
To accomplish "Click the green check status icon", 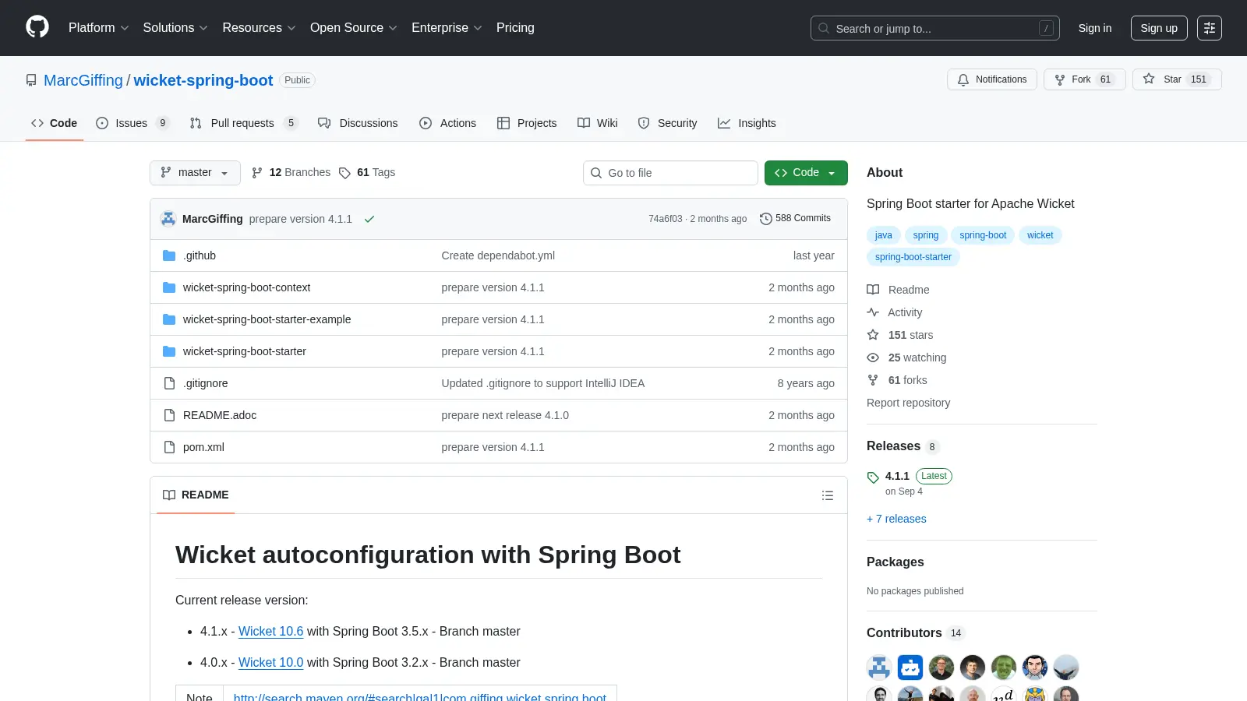I will [x=369, y=219].
